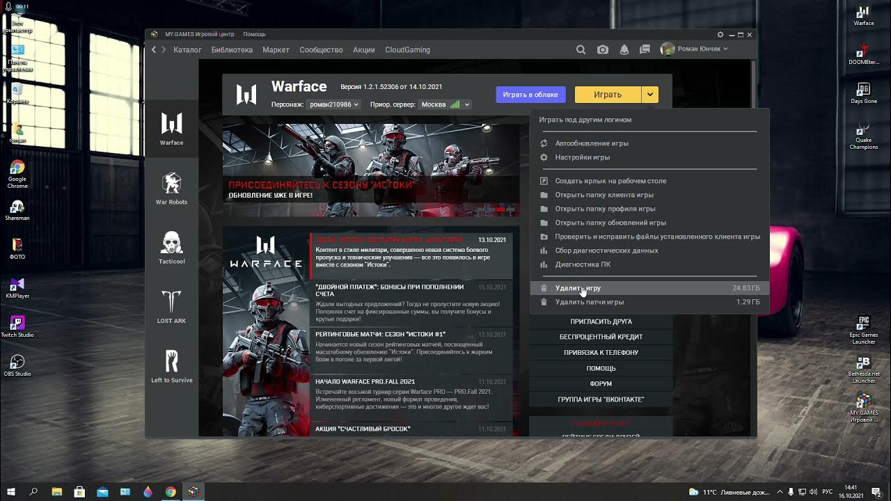
Task: Open news "ДВОЙНОЙ ПЛАТЕЖ" bonus article
Action: click(x=411, y=303)
